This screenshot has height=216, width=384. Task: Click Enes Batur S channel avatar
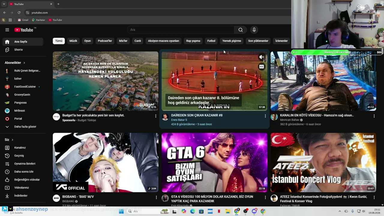[x=165, y=117]
